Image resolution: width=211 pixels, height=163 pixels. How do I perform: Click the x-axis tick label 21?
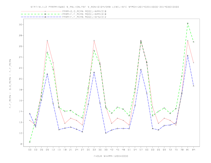pyautogui.click(x=71, y=150)
